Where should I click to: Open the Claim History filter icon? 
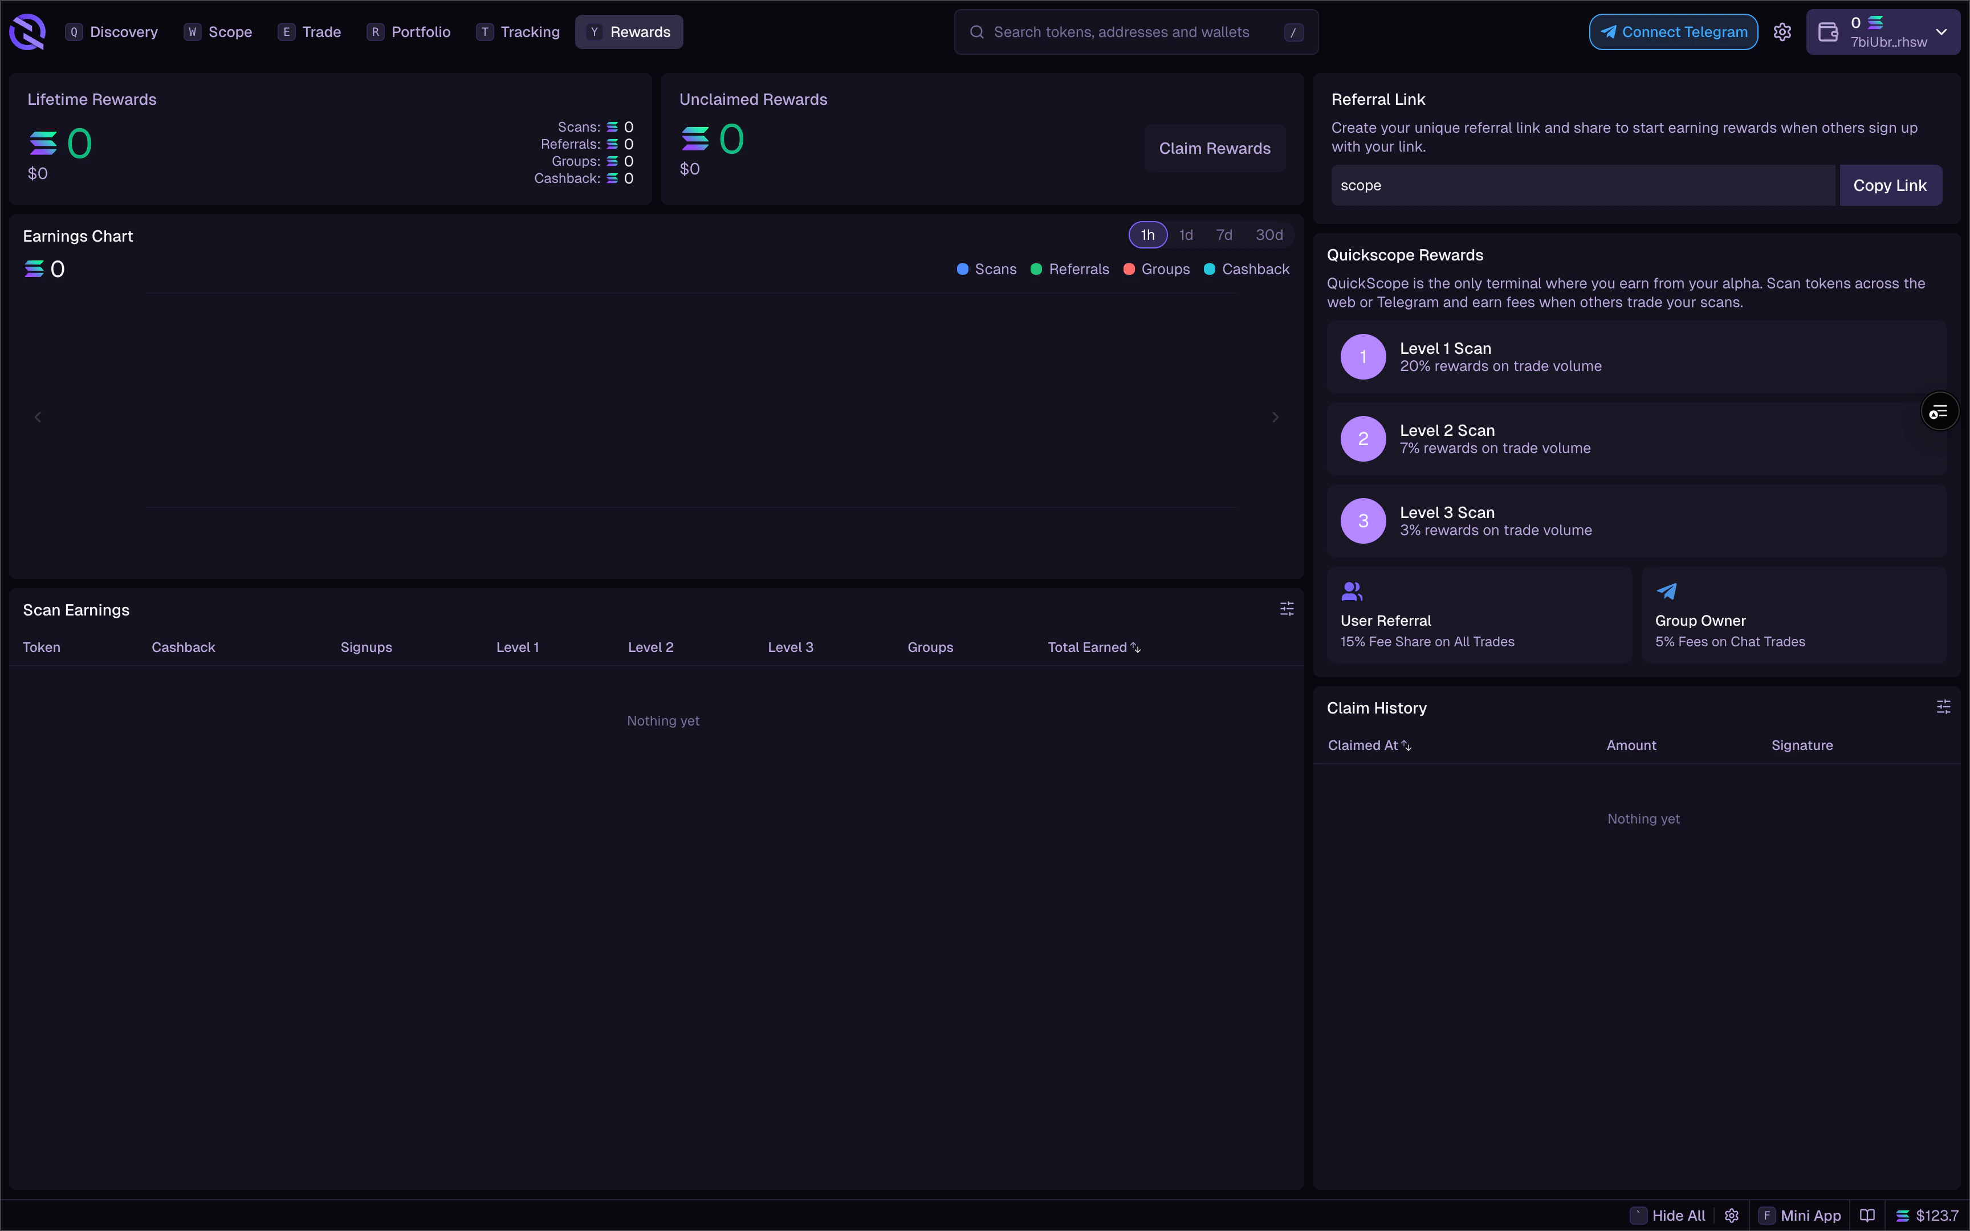click(1944, 707)
